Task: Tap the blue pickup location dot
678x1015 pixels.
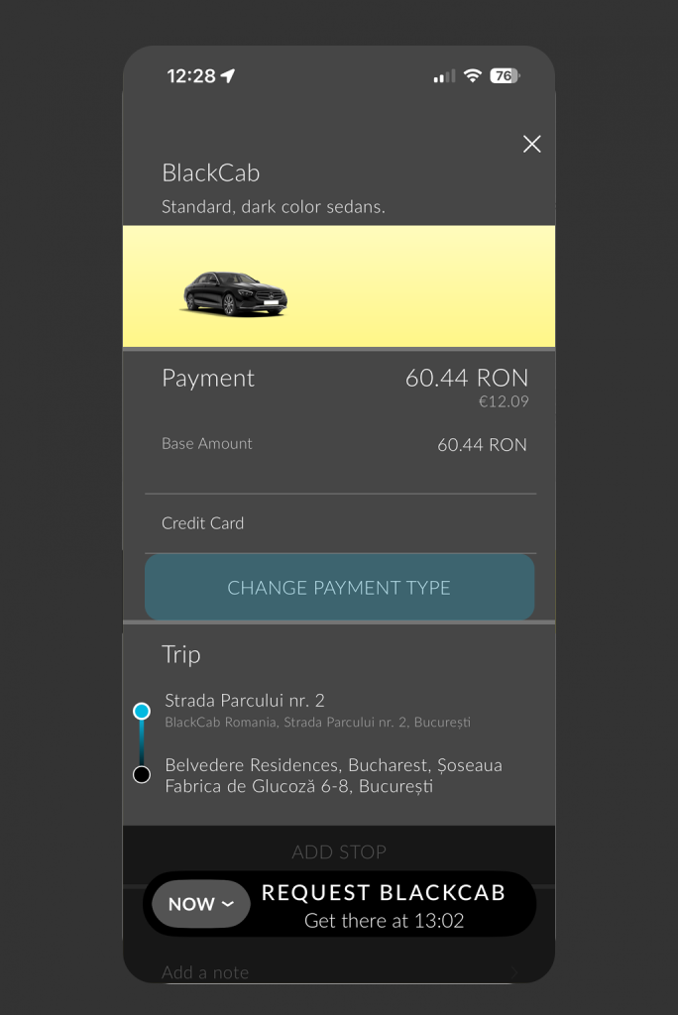Action: coord(142,711)
